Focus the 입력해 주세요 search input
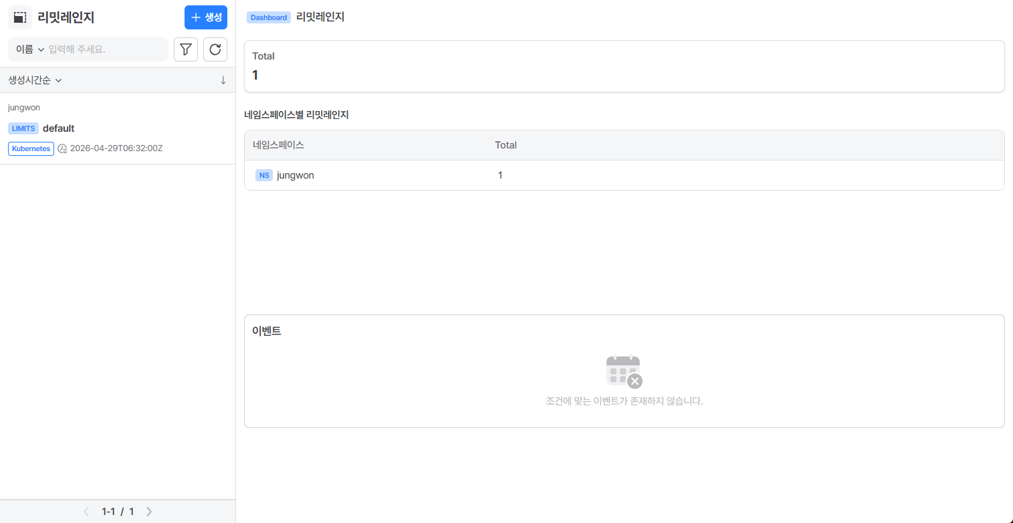1013x523 pixels. [x=106, y=49]
